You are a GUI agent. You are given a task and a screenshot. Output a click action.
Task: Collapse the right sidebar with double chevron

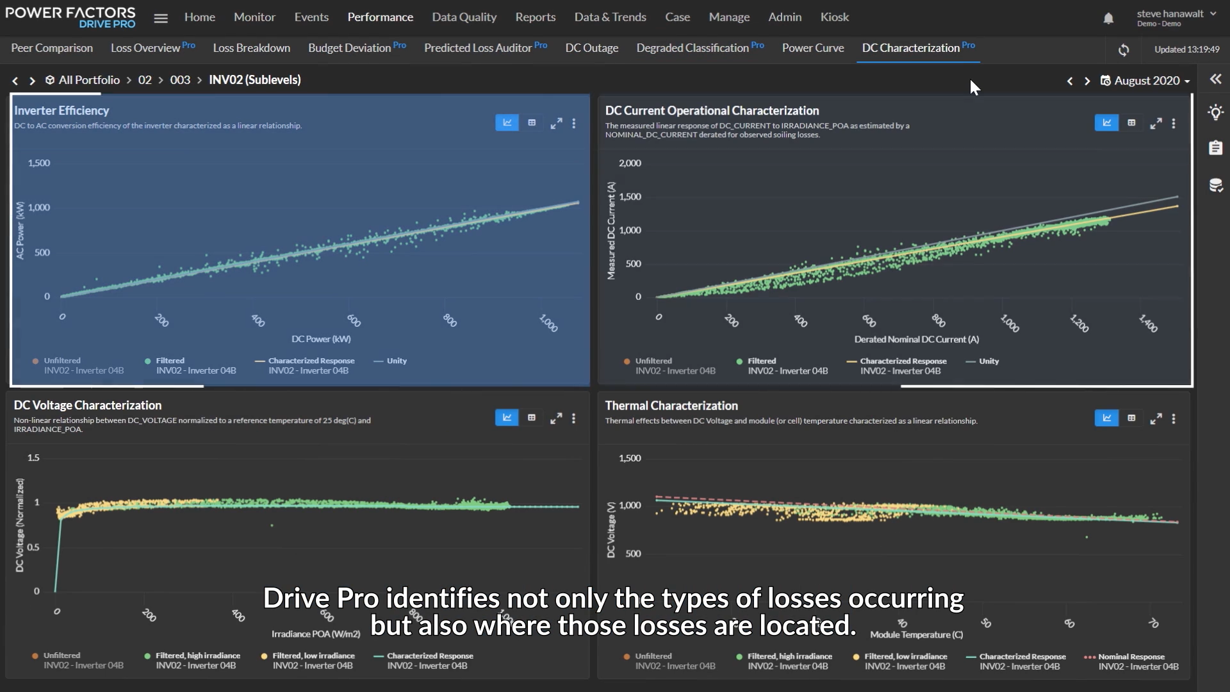(x=1215, y=79)
